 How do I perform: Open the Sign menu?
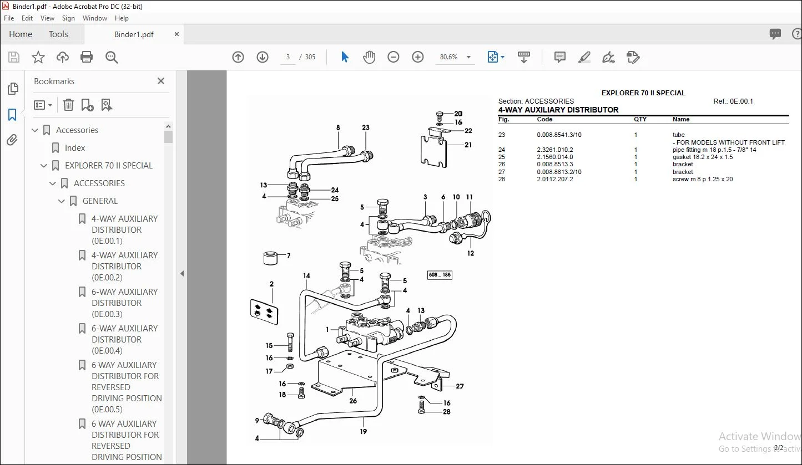coord(68,18)
